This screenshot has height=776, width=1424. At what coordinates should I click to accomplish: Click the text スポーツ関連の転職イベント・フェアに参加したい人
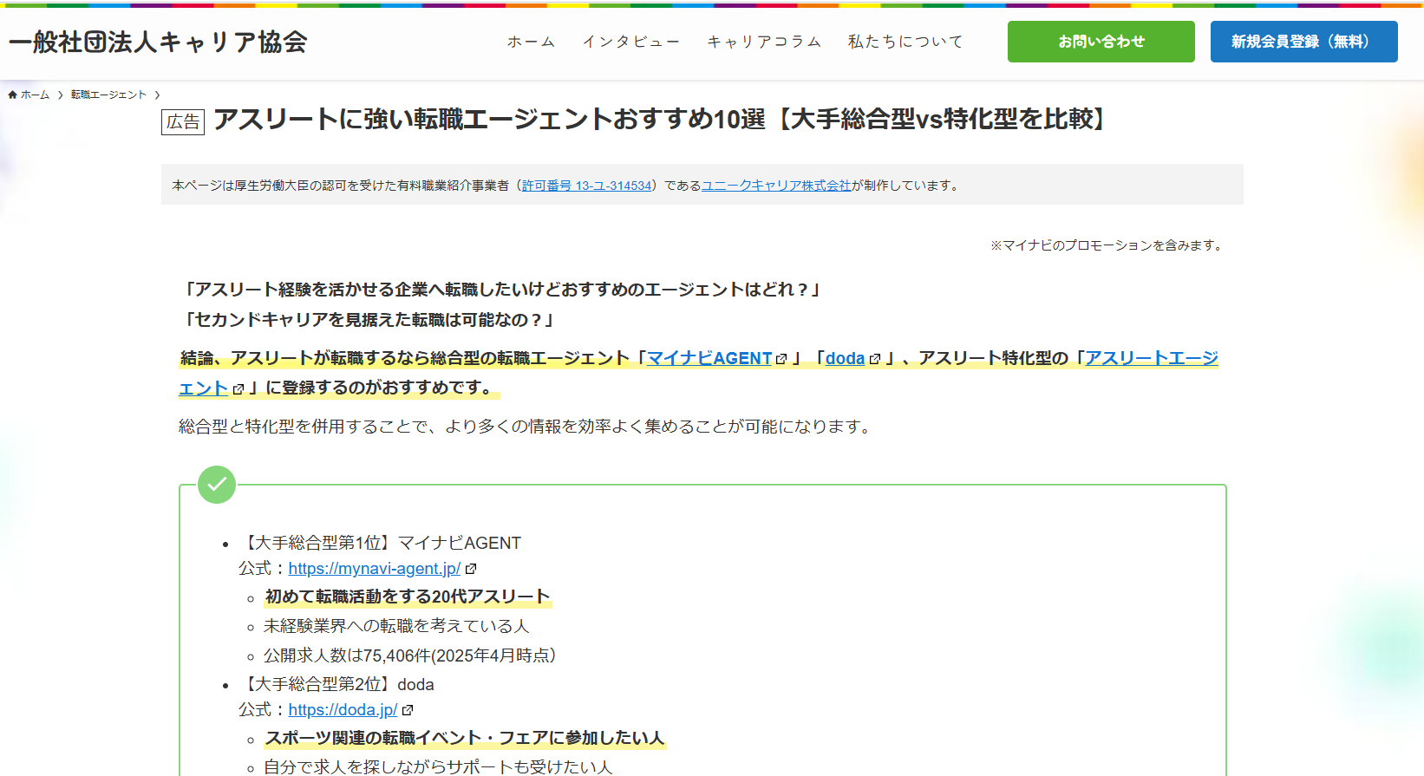(x=465, y=738)
